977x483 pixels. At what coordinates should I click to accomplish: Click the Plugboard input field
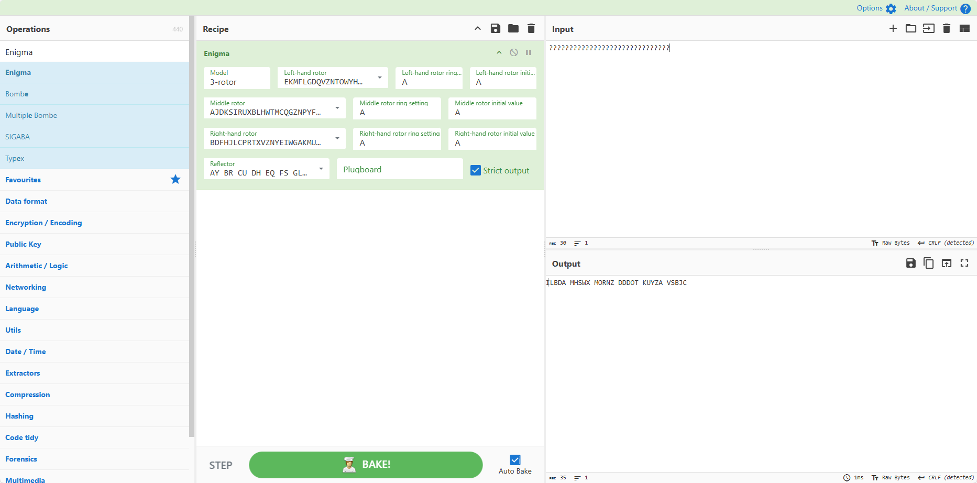click(399, 169)
